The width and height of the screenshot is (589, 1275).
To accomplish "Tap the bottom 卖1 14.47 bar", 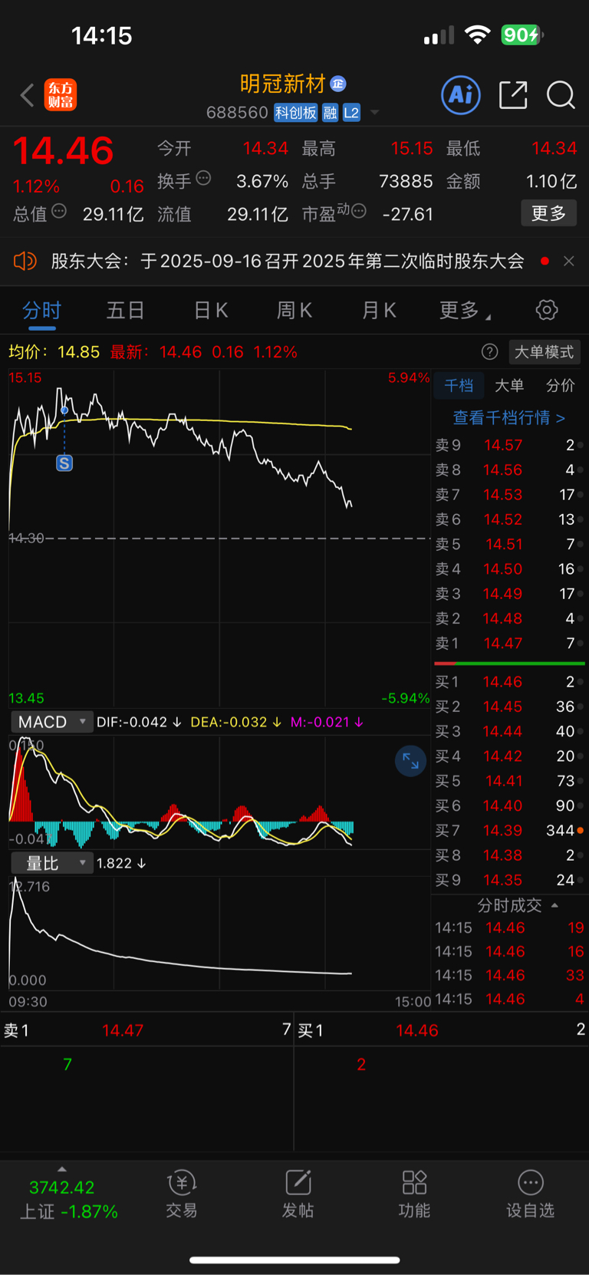I will (146, 1030).
